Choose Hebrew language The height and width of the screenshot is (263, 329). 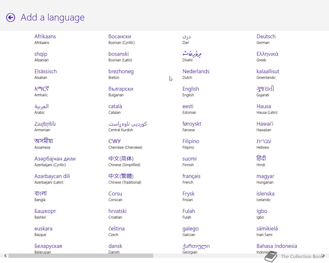tap(264, 144)
